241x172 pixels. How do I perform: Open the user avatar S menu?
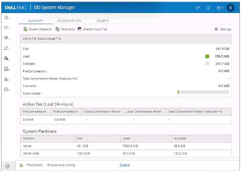230,8
